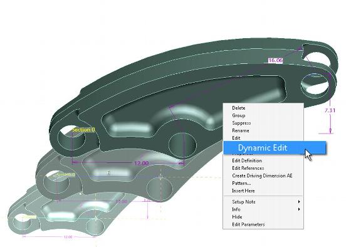Select Rename from the context menu
Image resolution: width=351 pixels, height=247 pixels.
click(241, 130)
